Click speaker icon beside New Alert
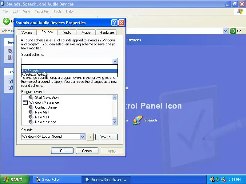The image size is (246, 184). point(31,112)
